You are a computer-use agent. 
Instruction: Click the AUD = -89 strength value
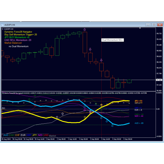coord(139,123)
